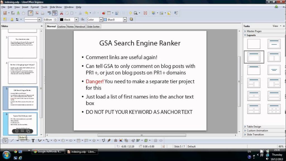
Task: Close the Slides panel
Action: coord(42,26)
